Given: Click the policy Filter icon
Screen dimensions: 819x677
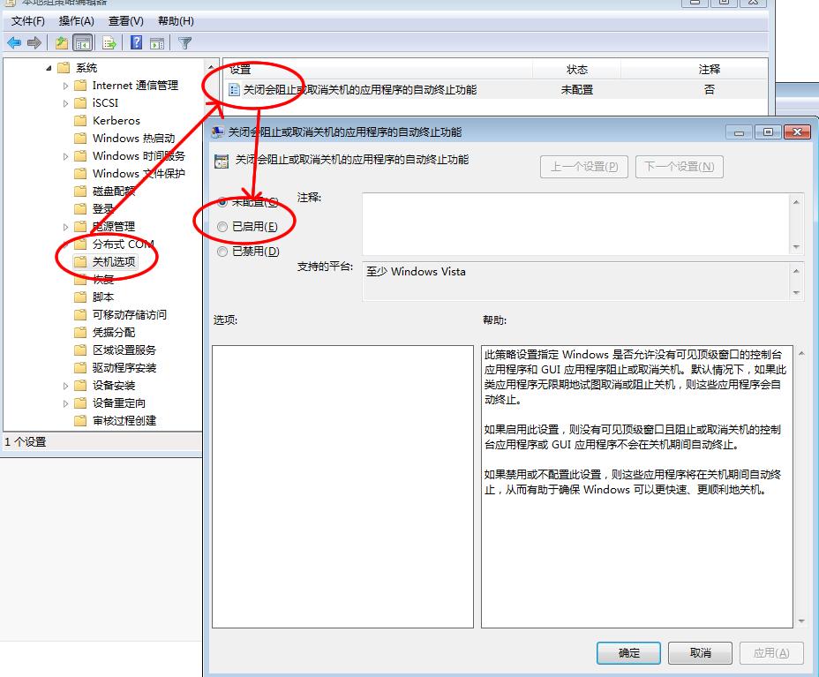Looking at the screenshot, I should tap(185, 41).
